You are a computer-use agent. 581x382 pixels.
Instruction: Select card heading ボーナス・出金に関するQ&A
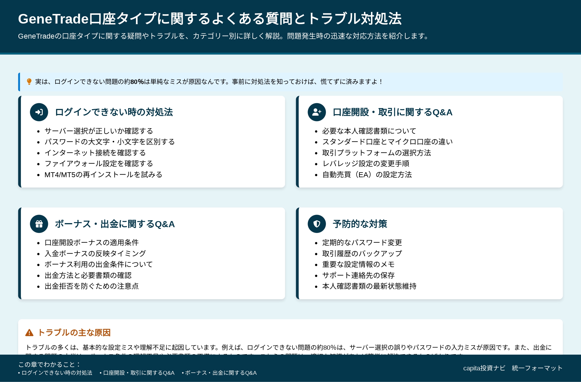click(x=115, y=224)
